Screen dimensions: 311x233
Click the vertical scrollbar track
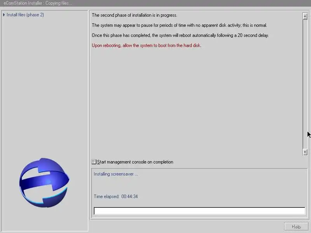(x=305, y=84)
